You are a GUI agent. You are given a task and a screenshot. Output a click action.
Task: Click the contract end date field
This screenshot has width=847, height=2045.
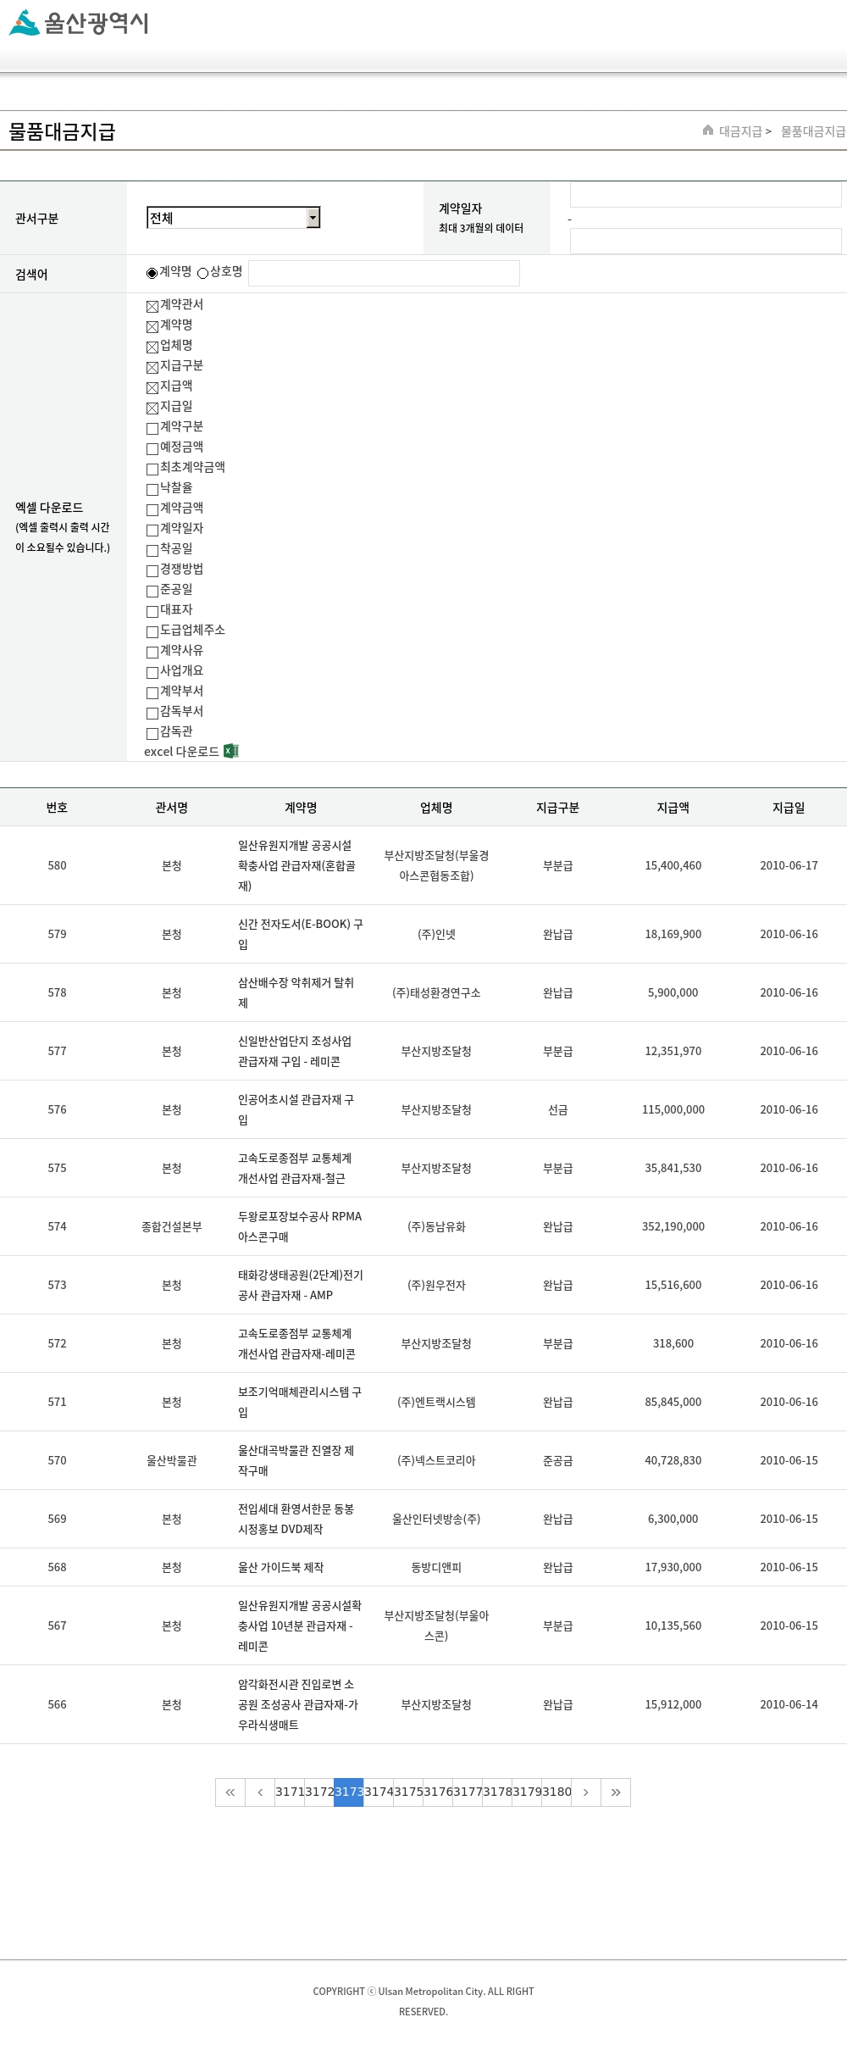pos(706,242)
